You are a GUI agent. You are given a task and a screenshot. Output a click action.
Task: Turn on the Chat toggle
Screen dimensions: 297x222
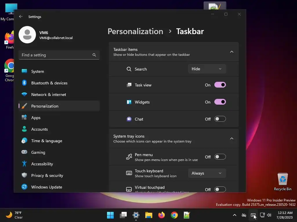point(220,119)
